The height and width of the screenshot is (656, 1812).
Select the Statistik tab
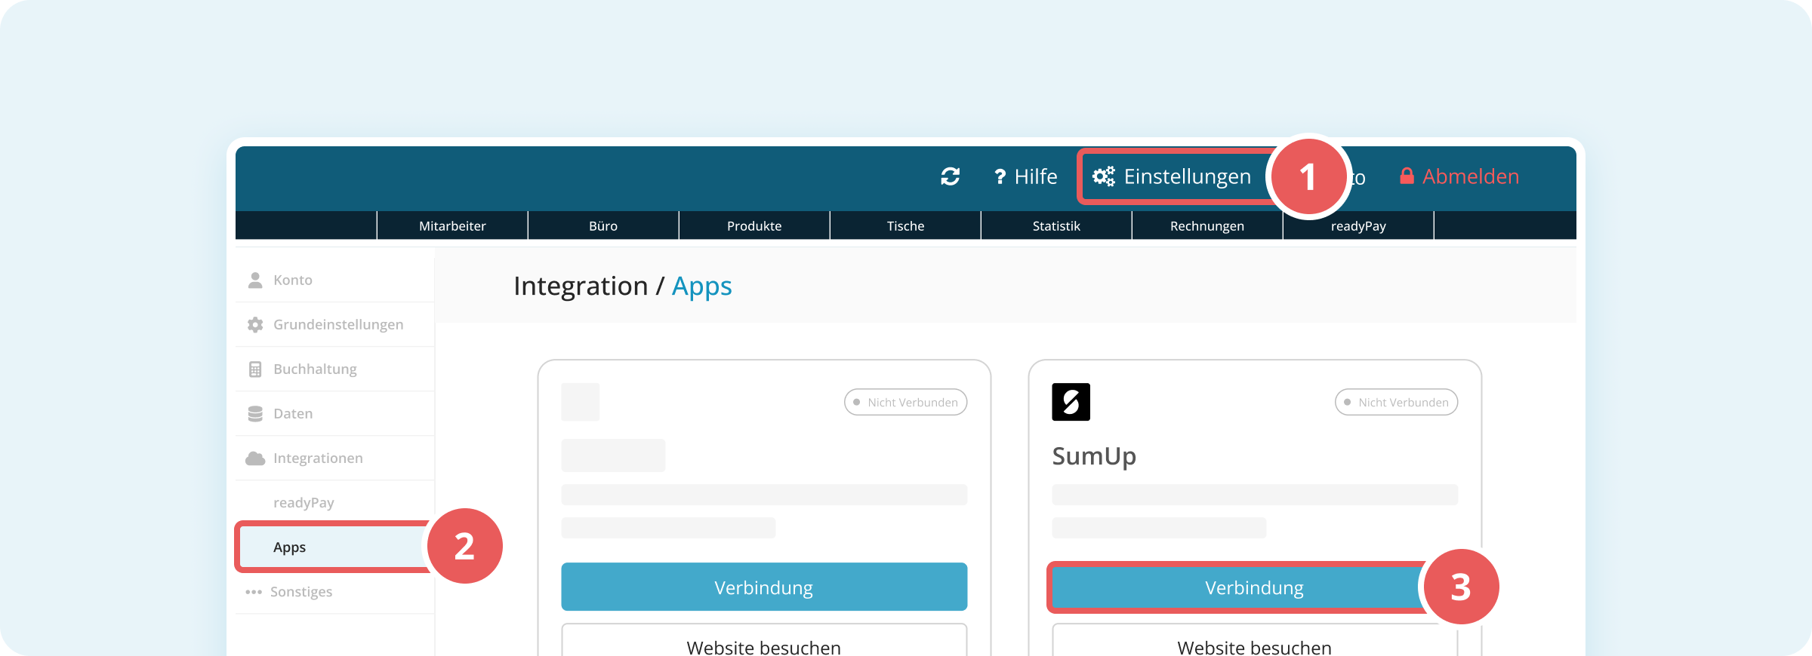tap(1056, 225)
